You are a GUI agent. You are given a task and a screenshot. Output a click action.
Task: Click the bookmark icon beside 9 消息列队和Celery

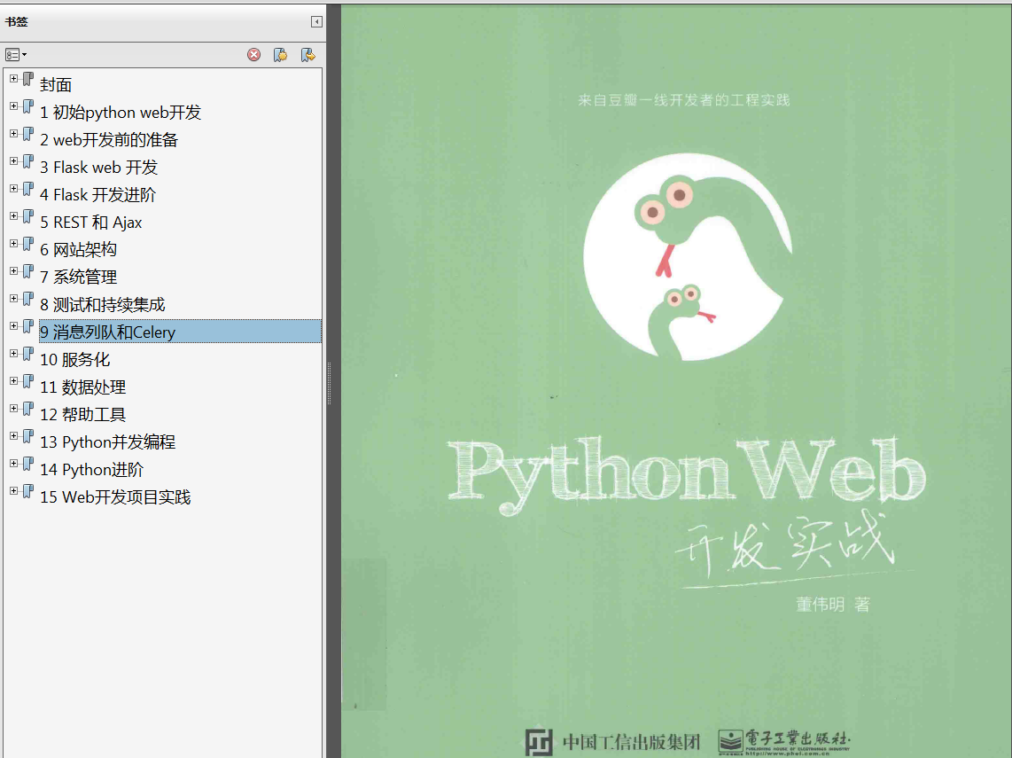(27, 327)
